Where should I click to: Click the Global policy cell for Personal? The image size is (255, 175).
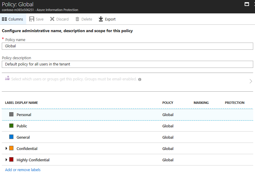point(168,115)
